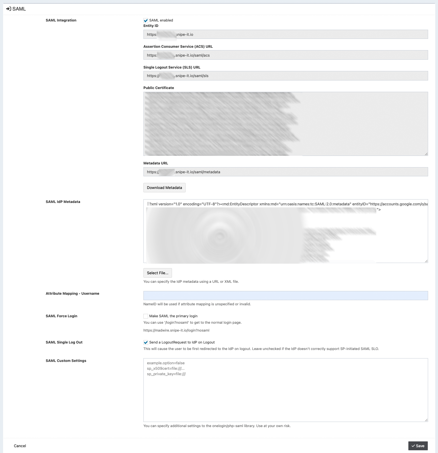Screen dimensions: 438x453
Task: Click the Metadata URL field
Action: tap(286, 172)
